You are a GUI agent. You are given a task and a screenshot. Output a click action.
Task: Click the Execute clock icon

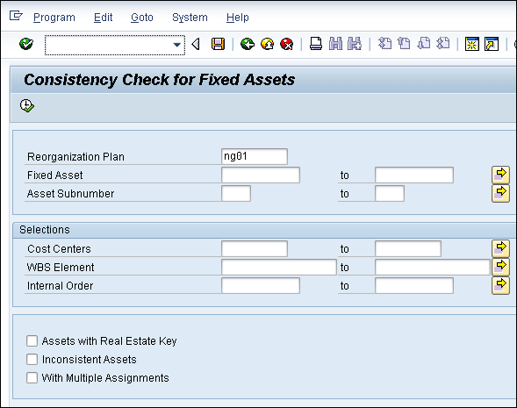point(27,106)
